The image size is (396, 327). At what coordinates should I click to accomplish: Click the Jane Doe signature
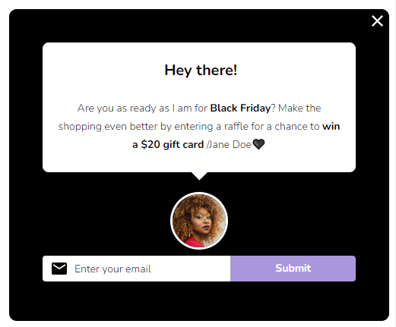(229, 144)
